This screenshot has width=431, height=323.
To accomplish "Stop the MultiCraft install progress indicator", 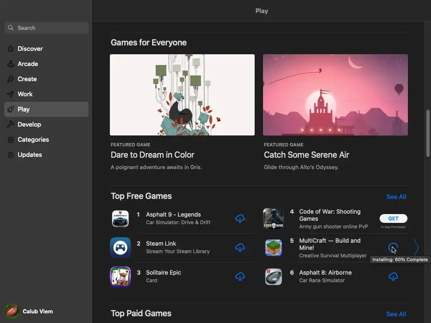I will click(x=393, y=248).
